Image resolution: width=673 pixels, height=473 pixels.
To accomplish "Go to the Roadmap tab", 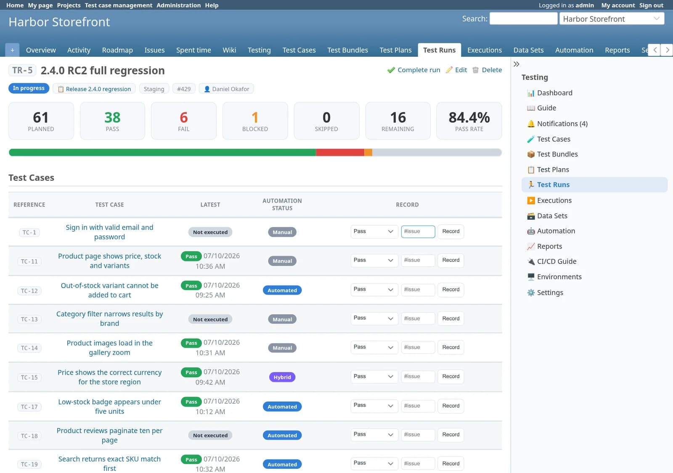I will (x=117, y=50).
